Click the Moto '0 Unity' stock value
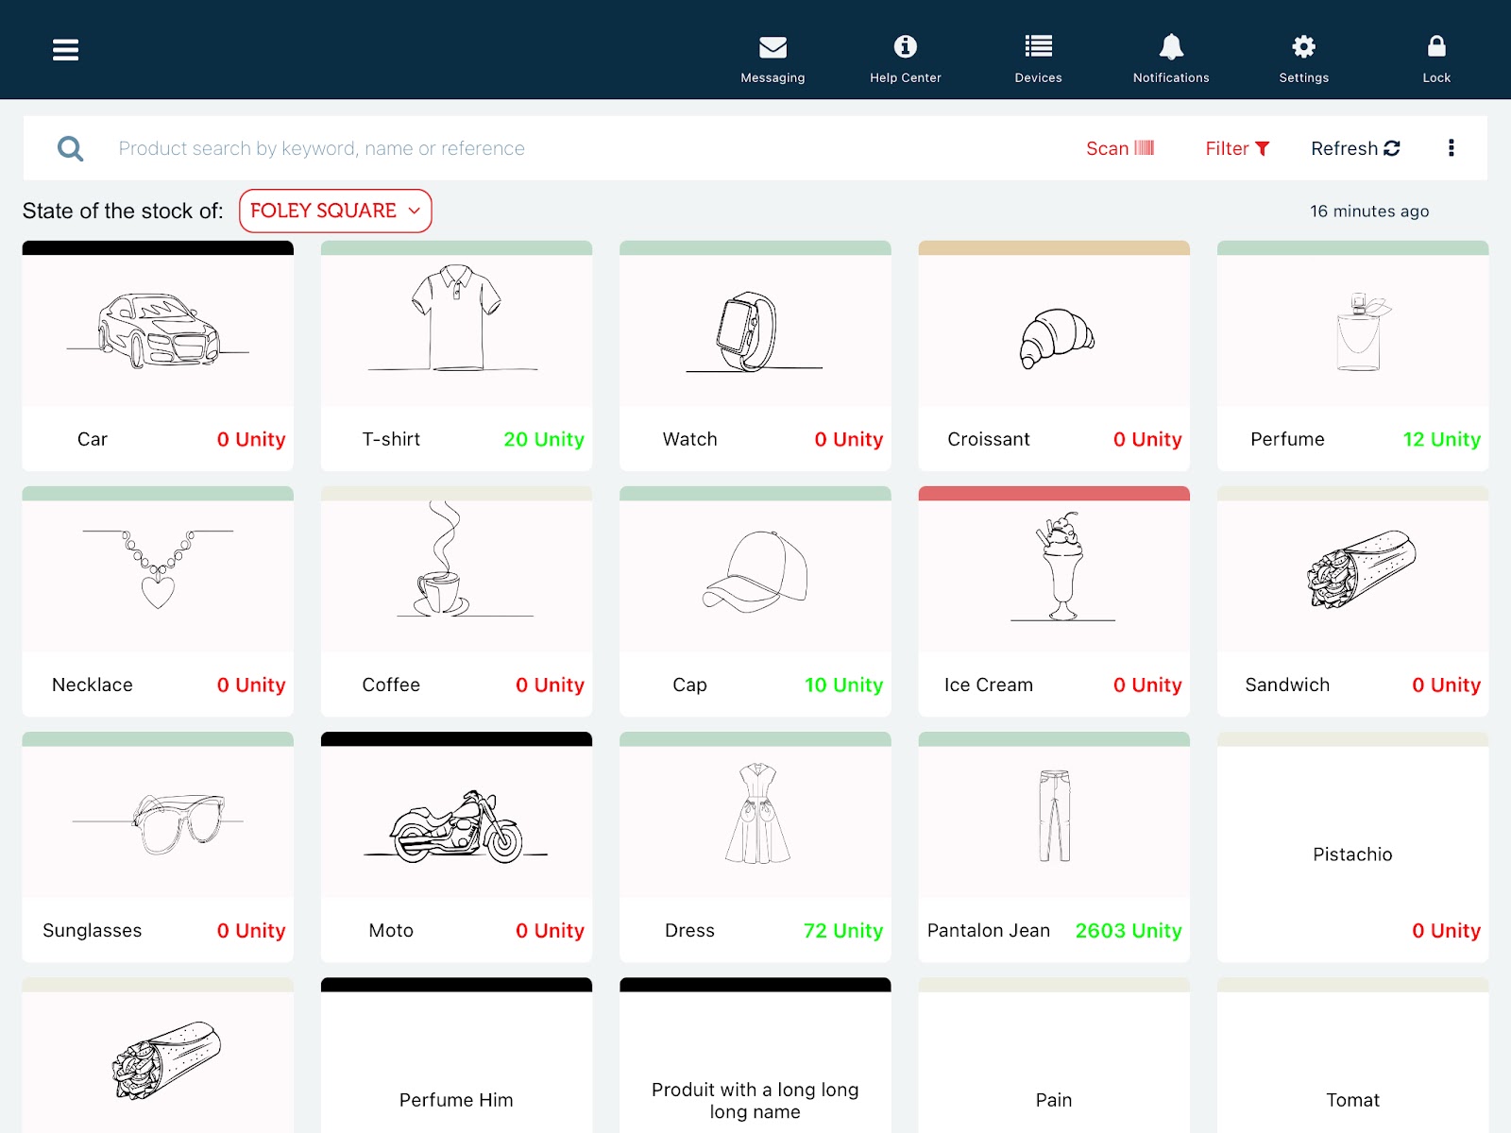 coord(550,930)
